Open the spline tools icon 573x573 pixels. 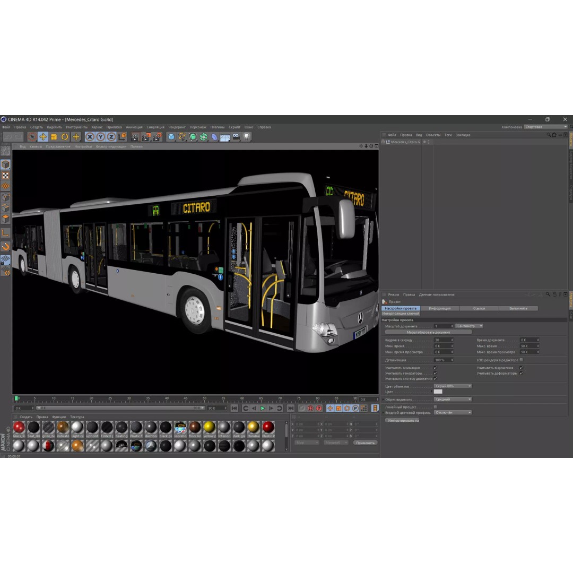(x=181, y=137)
